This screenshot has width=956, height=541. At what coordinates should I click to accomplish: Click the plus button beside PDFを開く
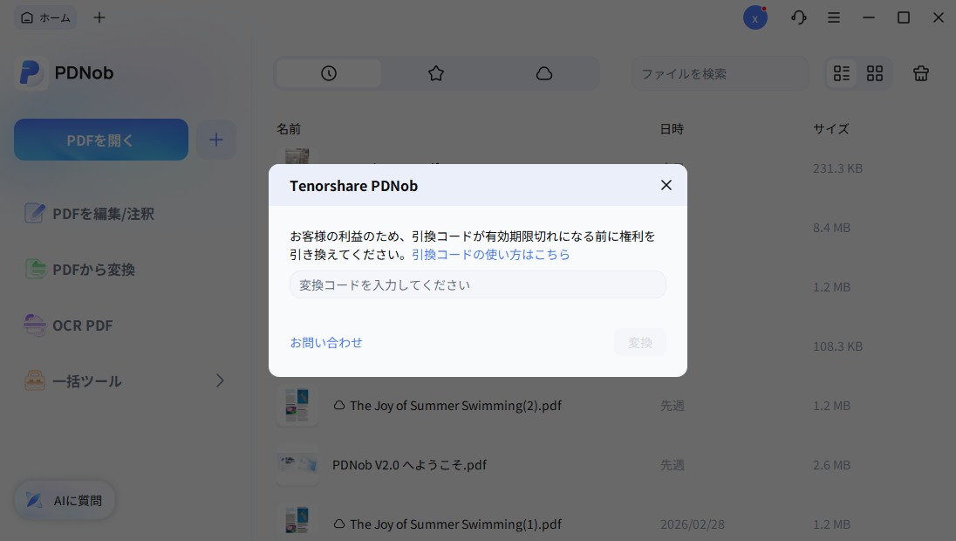[x=215, y=139]
